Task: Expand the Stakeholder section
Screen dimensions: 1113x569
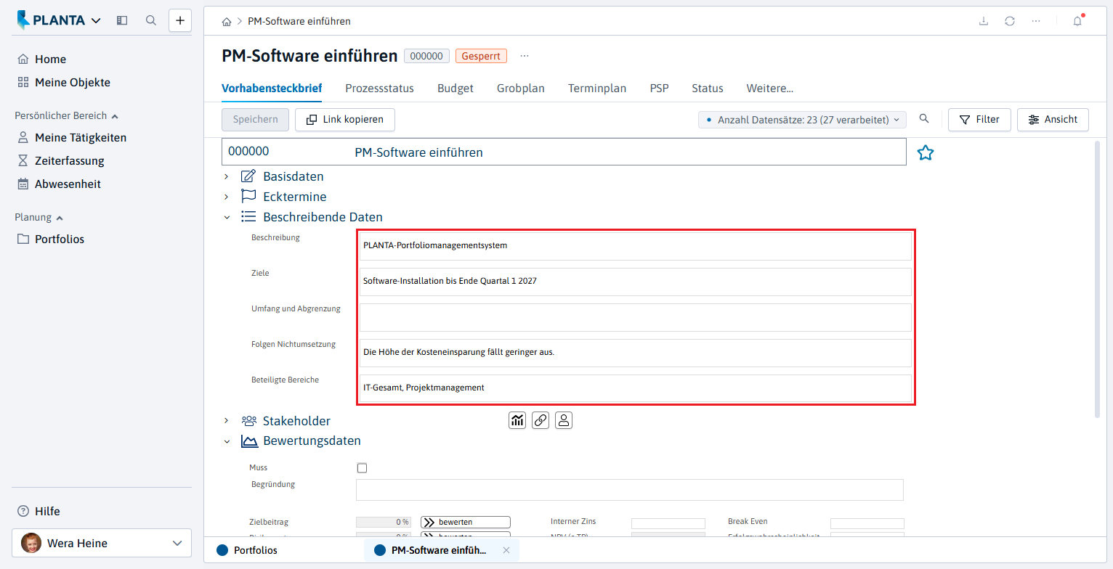Action: [226, 420]
